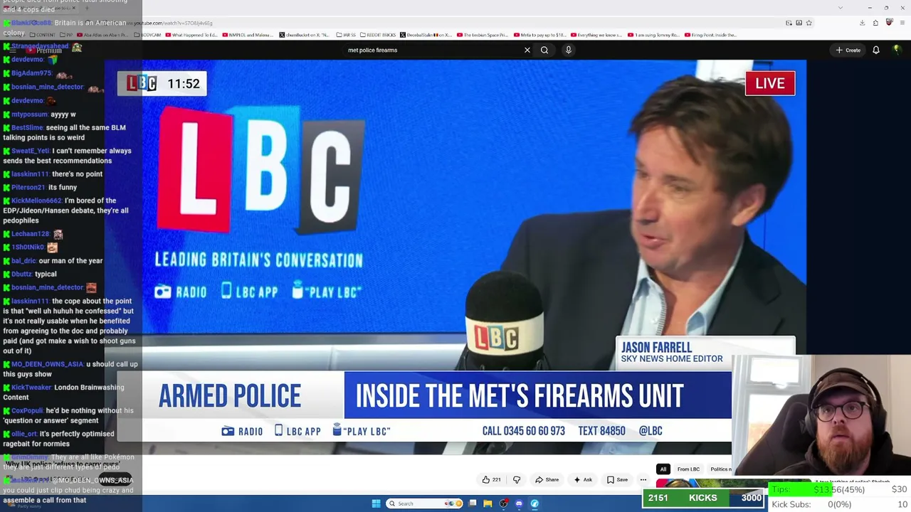Open OBS Studio from the taskbar
This screenshot has width=911, height=512.
[x=503, y=503]
